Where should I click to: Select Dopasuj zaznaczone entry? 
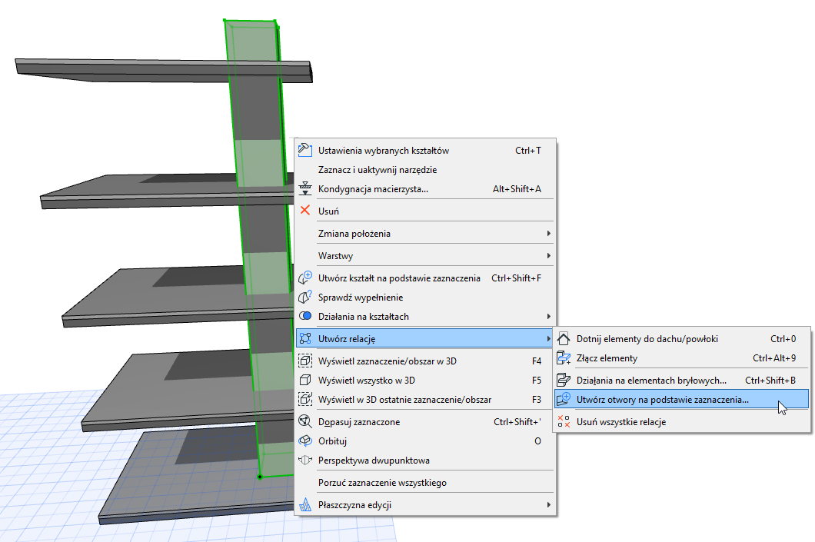tap(424, 421)
